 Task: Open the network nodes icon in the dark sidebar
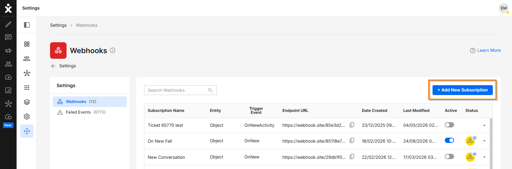pyautogui.click(x=8, y=104)
